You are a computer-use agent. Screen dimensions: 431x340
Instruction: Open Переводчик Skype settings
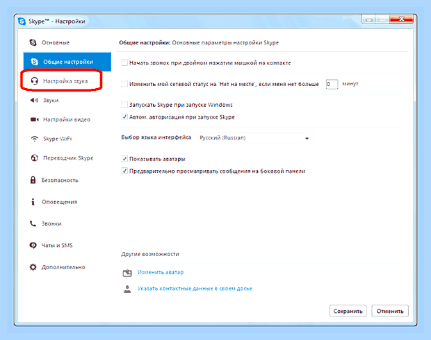pyautogui.click(x=68, y=158)
